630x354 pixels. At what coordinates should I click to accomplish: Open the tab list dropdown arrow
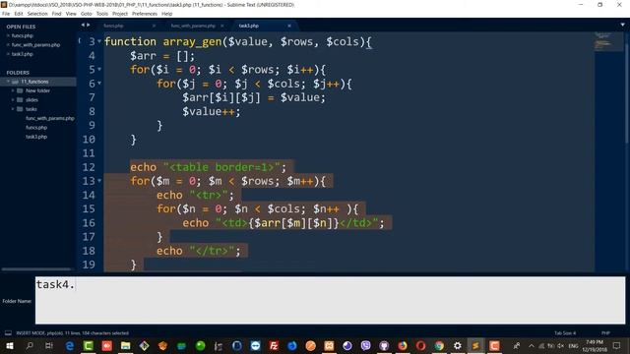[622, 25]
